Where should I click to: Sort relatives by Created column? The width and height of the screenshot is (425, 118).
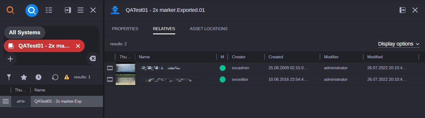pyautogui.click(x=276, y=57)
